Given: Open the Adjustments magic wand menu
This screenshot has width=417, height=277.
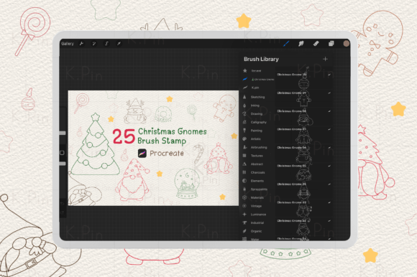Looking at the screenshot, I should pos(94,44).
